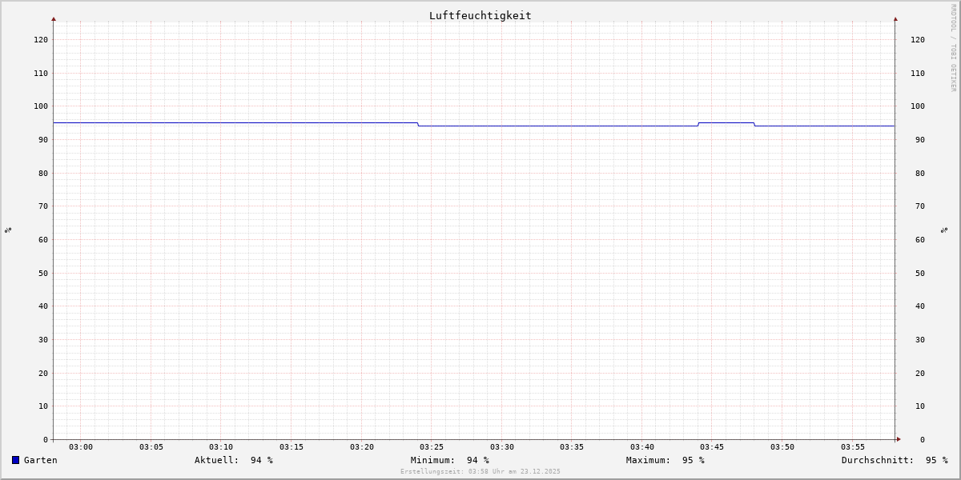Click the red arrow atop right y-axis
The width and height of the screenshot is (961, 480).
pyautogui.click(x=895, y=18)
